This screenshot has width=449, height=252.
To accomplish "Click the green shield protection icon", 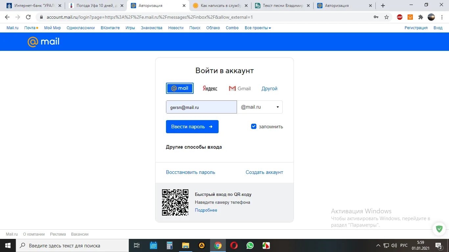I will [439, 229].
